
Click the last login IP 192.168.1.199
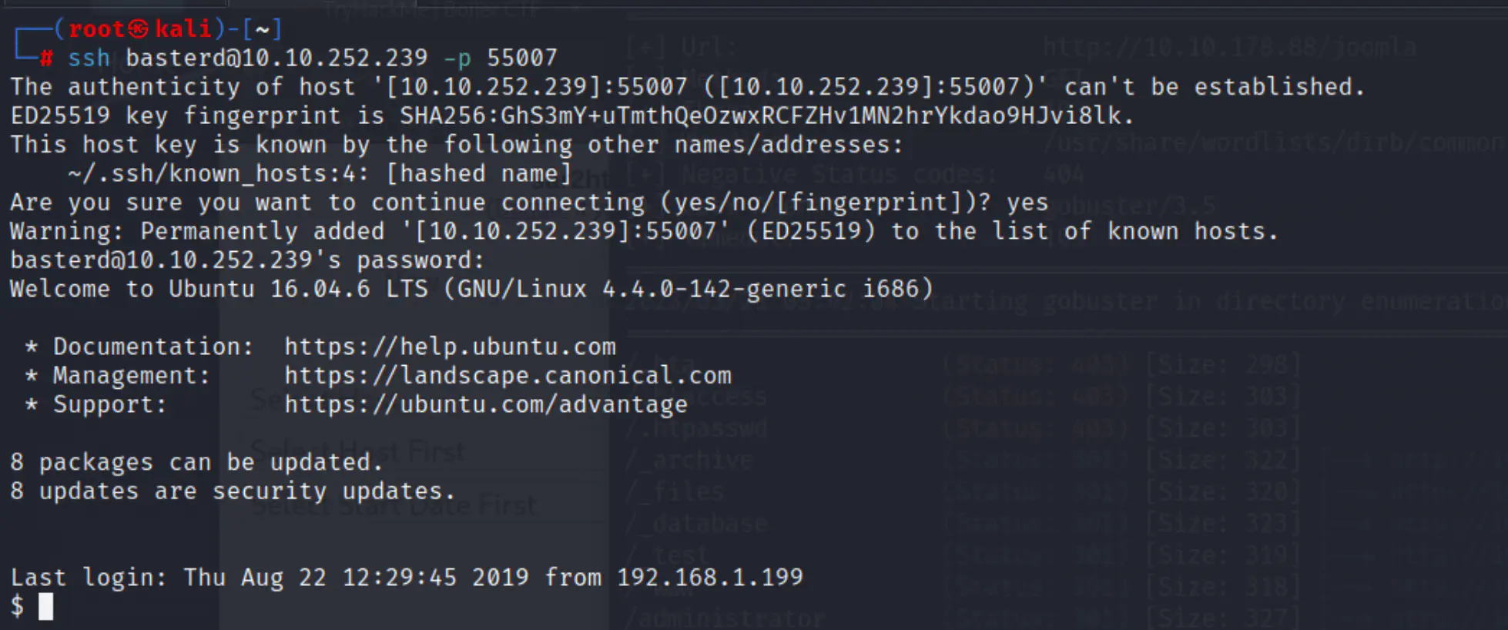pos(709,578)
